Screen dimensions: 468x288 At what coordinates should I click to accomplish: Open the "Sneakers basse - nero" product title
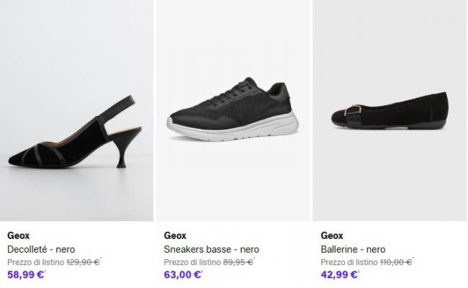(x=212, y=249)
